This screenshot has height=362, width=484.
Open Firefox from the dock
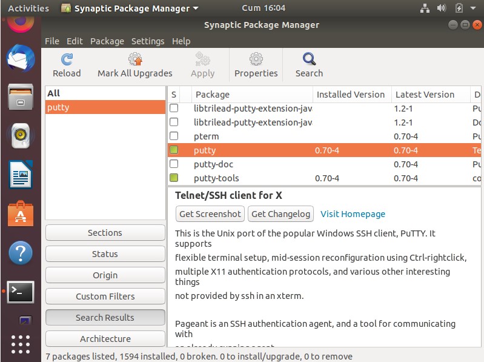21,24
